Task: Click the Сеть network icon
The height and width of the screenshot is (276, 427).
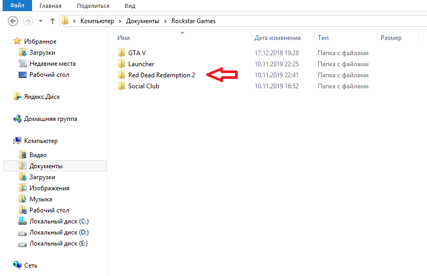Action: tap(17, 265)
